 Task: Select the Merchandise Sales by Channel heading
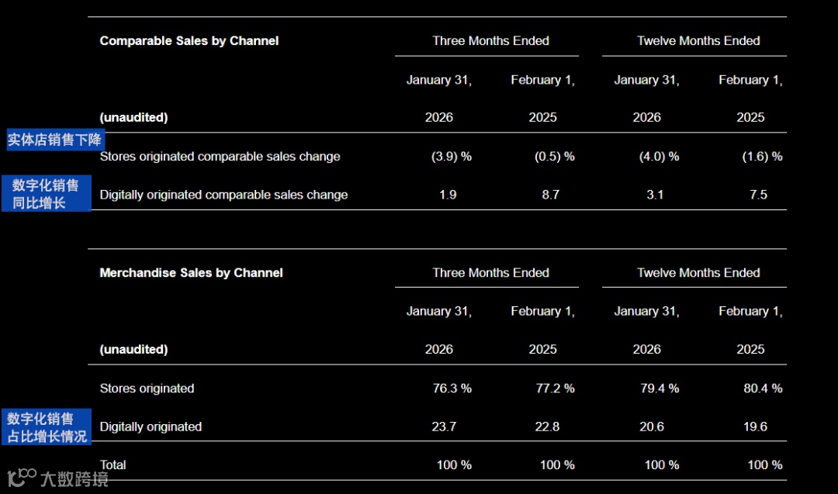pyautogui.click(x=191, y=273)
